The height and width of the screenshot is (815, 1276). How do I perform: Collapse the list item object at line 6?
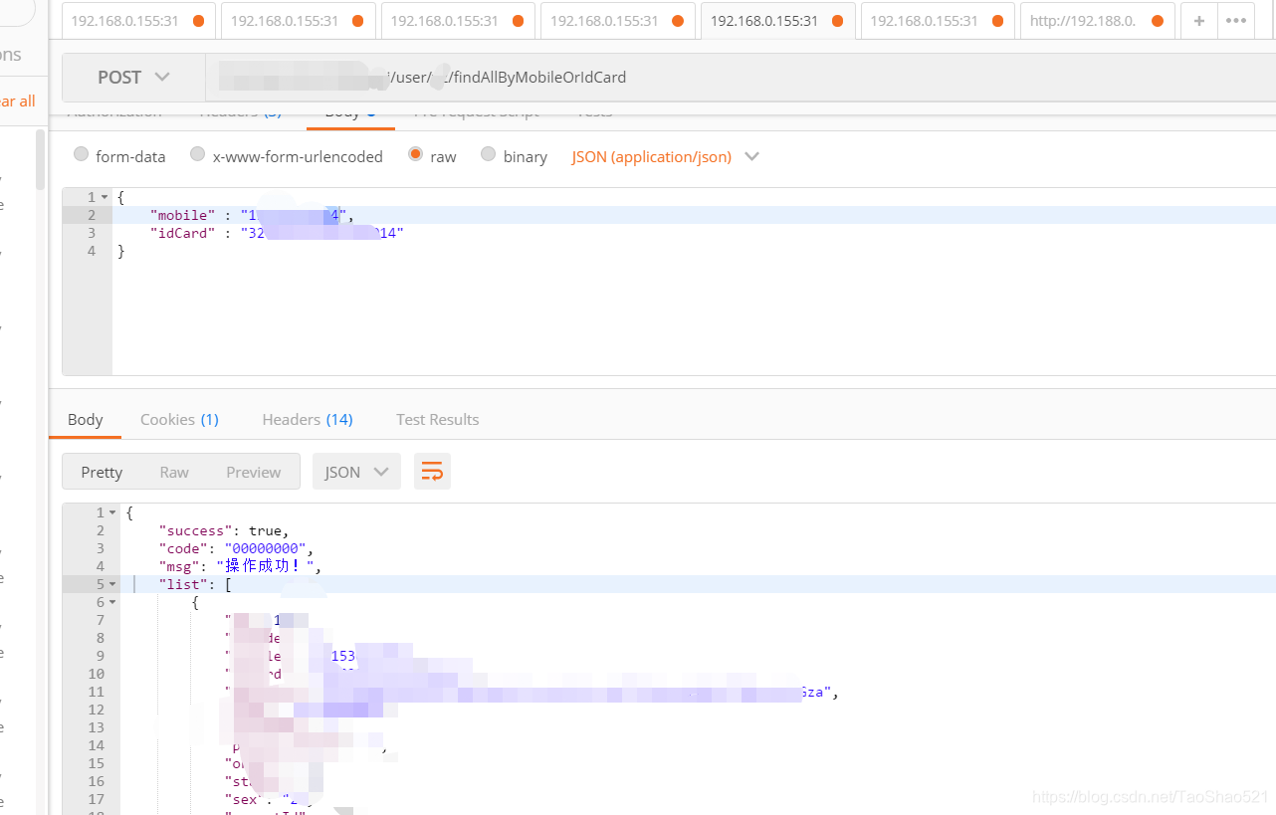pyautogui.click(x=112, y=602)
